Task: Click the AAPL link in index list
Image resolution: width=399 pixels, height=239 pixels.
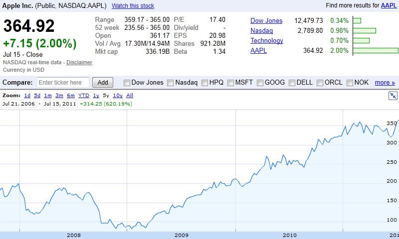Action: (258, 50)
